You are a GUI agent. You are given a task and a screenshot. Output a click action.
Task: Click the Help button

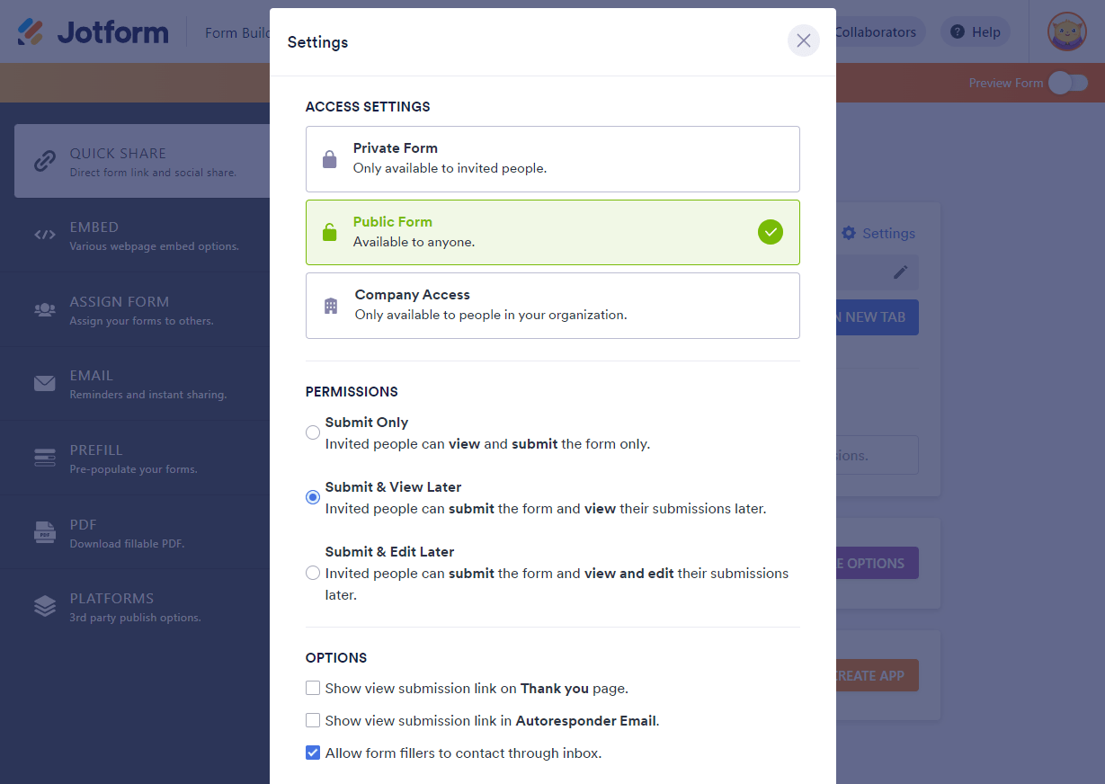pos(976,32)
